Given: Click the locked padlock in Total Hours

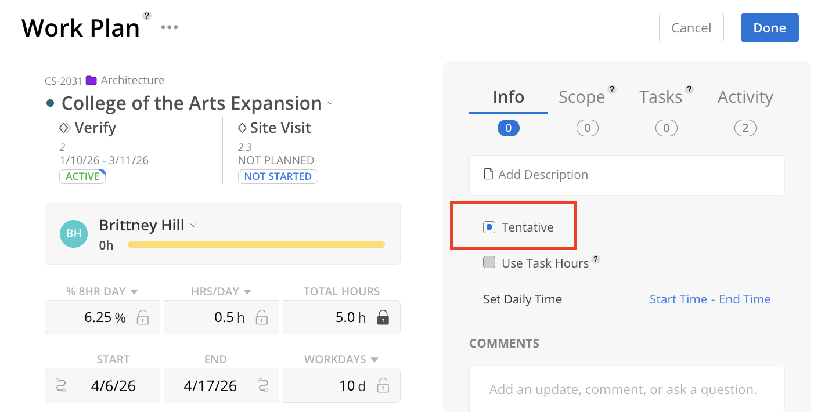Looking at the screenshot, I should click(383, 317).
